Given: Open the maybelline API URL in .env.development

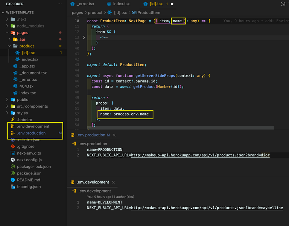Looking at the screenshot, I should (207, 208).
